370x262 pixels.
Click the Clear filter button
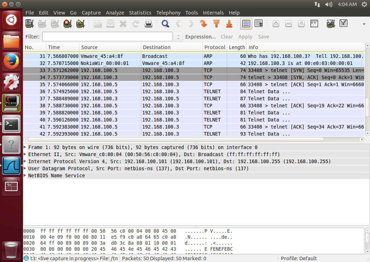coord(227,37)
